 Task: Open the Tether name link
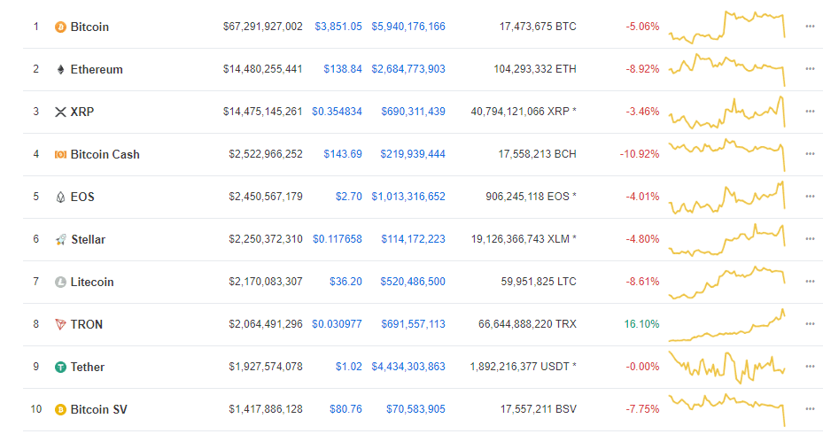pyautogui.click(x=87, y=367)
